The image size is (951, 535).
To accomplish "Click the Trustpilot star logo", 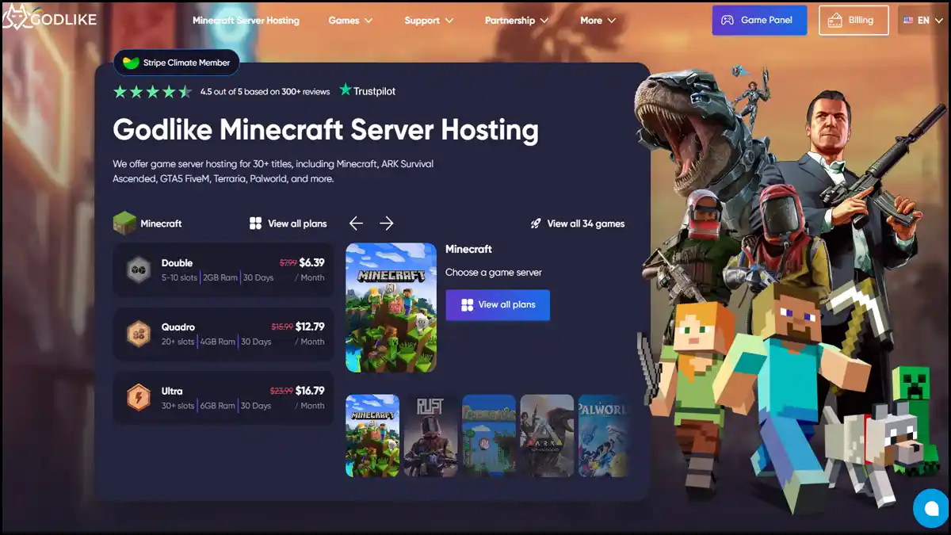I will point(346,90).
